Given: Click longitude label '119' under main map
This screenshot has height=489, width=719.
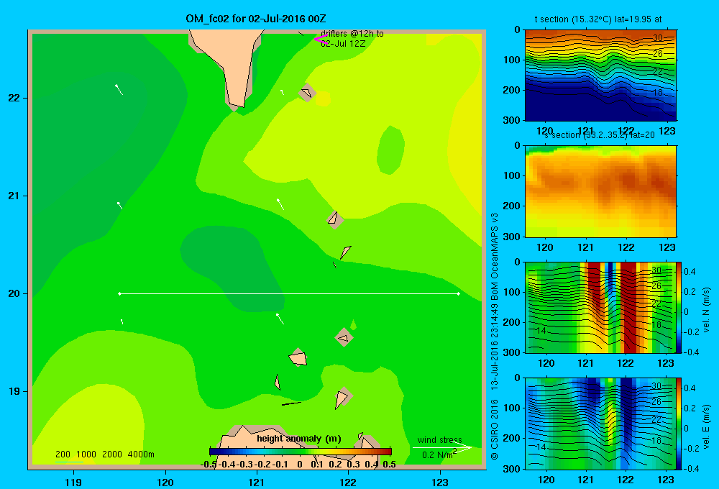Looking at the screenshot, I should click(x=73, y=483).
